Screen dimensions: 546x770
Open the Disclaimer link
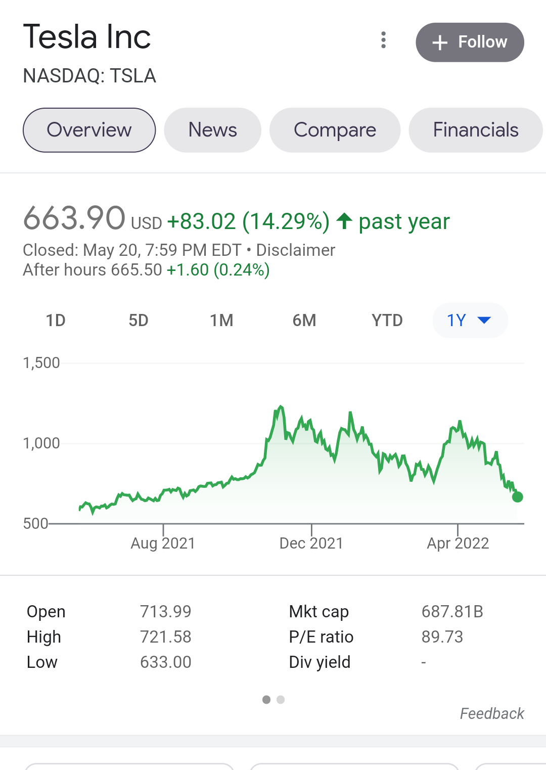coord(296,250)
